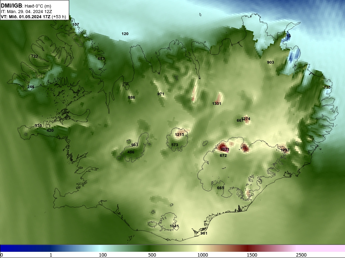Select the 672 value below 2021
345x258 pixels.
223,155
